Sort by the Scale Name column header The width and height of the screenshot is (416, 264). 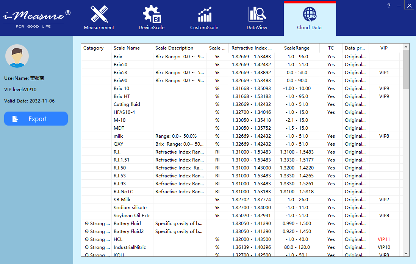[x=127, y=48]
